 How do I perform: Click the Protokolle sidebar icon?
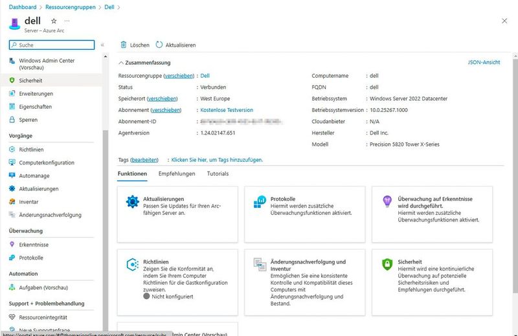click(x=12, y=258)
